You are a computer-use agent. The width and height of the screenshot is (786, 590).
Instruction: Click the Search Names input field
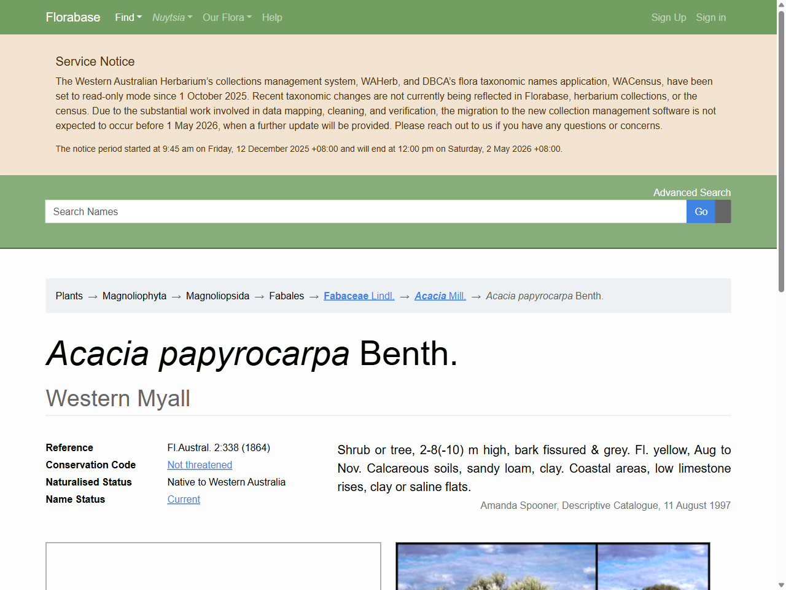tap(365, 211)
